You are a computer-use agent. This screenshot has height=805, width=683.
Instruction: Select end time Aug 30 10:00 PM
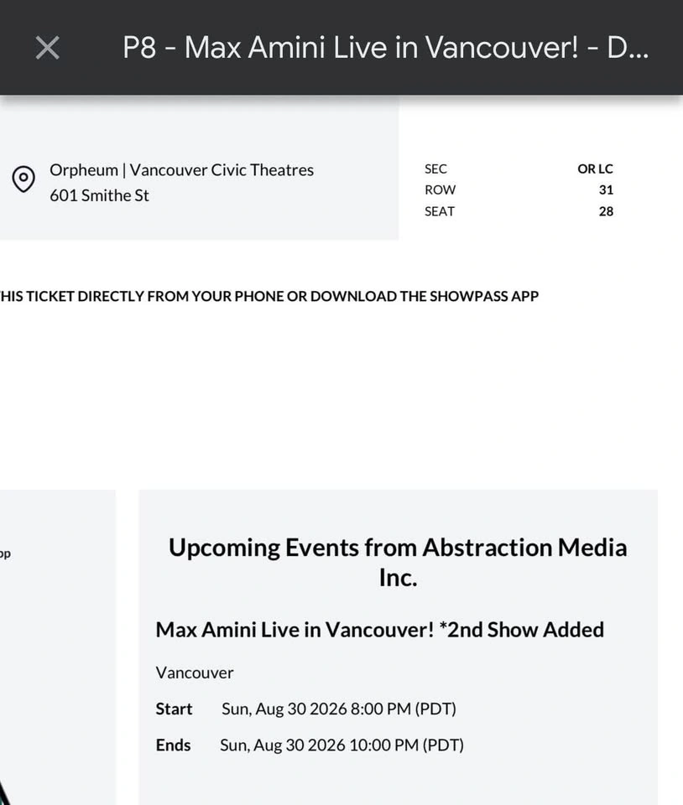[342, 745]
